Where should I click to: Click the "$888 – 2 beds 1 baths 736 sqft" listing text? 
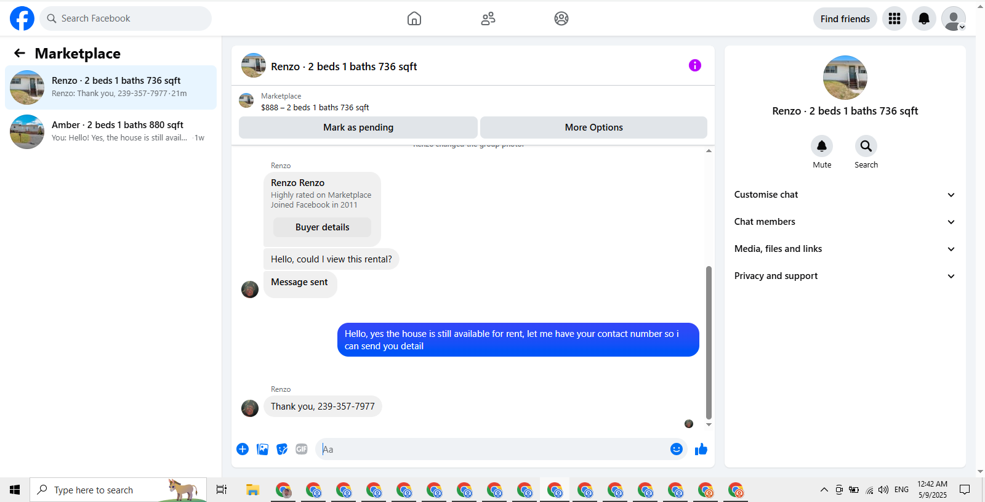(315, 107)
